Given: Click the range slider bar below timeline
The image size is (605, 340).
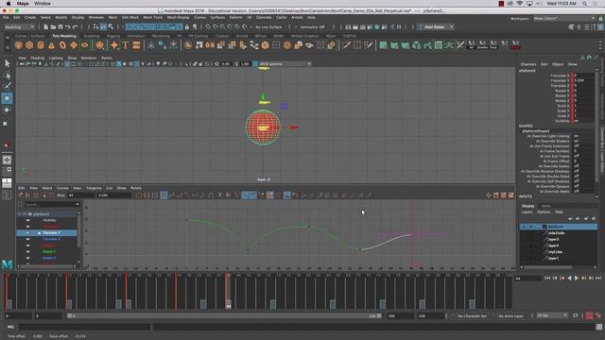Looking at the screenshot, I should (224, 315).
